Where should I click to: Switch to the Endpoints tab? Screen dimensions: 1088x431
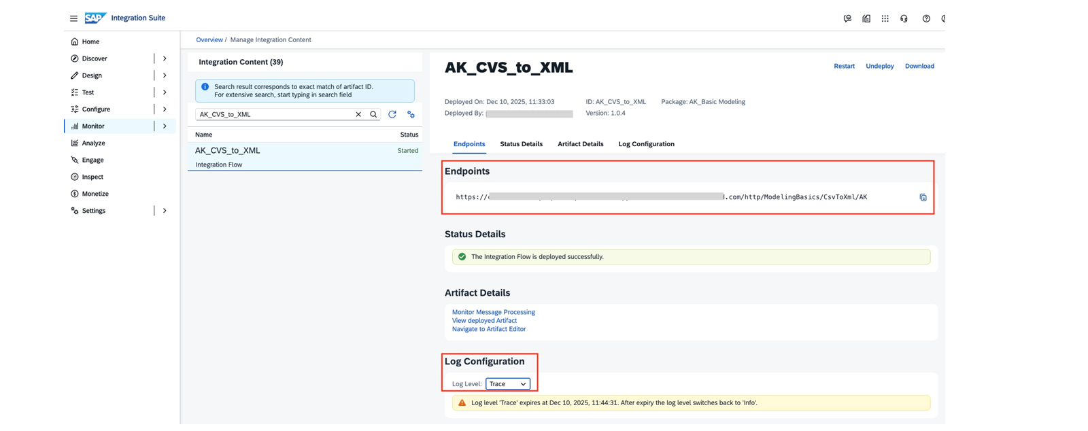click(x=469, y=144)
